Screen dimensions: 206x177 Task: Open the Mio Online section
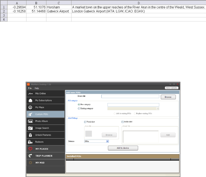click(46, 93)
